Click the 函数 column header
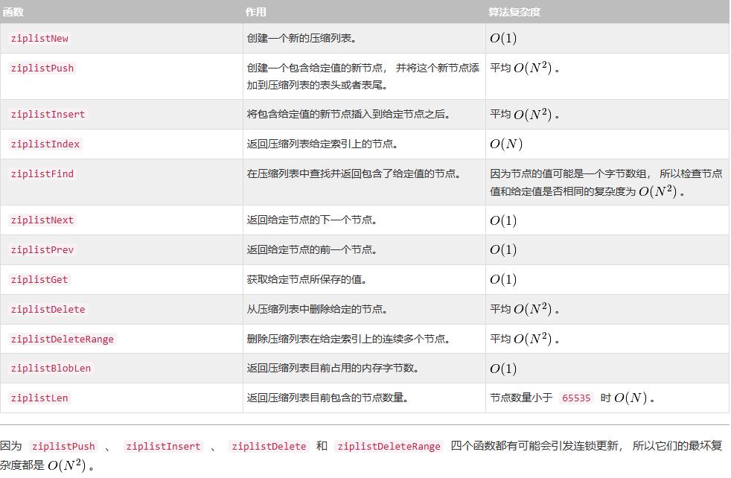The height and width of the screenshot is (478, 731). pos(13,12)
